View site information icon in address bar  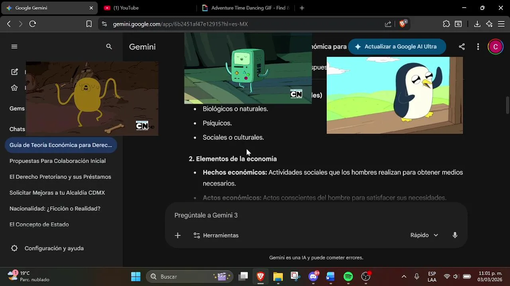104,24
